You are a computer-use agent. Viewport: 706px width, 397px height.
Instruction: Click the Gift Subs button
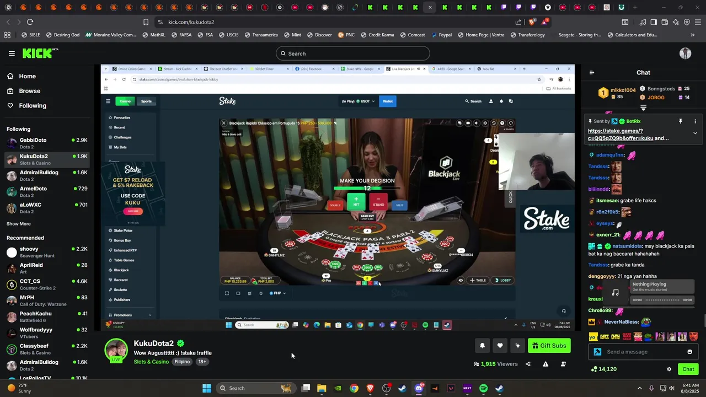pos(549,346)
